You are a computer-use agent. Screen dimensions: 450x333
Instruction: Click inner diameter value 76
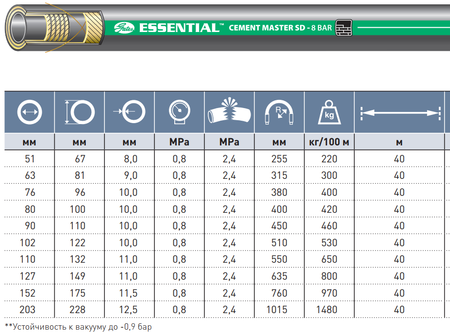point(30,192)
